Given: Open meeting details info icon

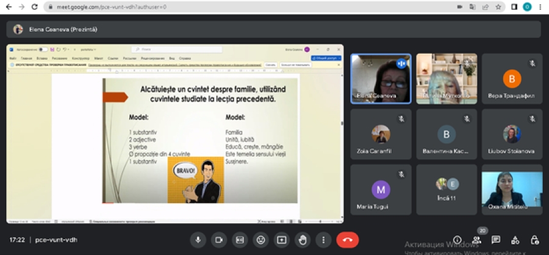Looking at the screenshot, I should [x=457, y=240].
